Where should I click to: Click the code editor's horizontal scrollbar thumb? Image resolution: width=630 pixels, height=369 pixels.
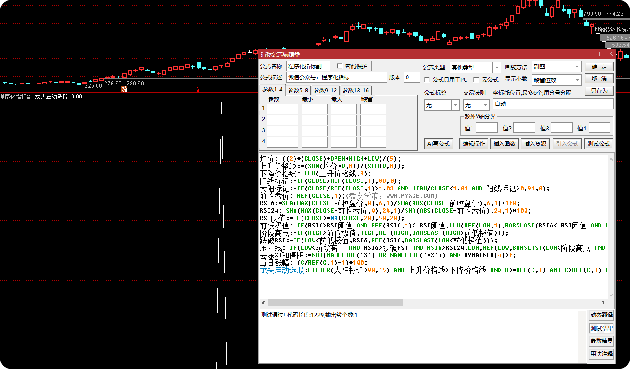pos(334,303)
